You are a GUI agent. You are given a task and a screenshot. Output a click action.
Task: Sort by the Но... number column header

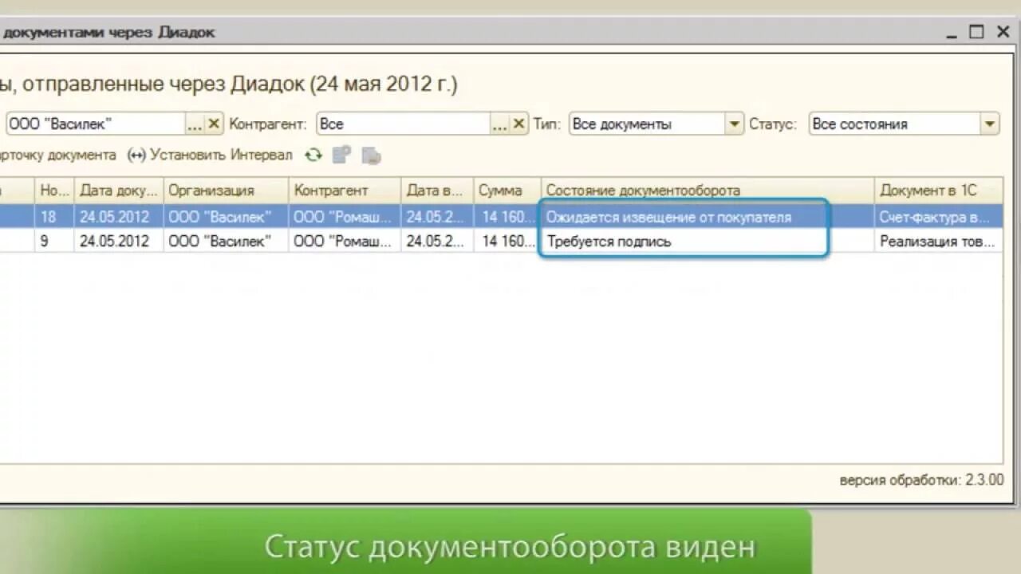(54, 191)
